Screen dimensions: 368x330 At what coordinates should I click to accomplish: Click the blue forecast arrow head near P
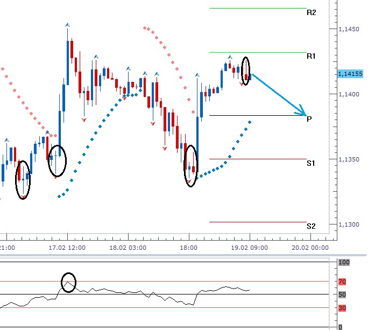click(303, 112)
